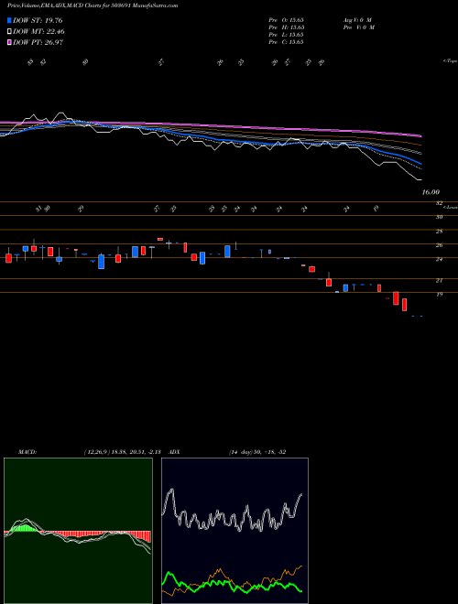Screen dimensions: 458x604
Task: Select the 'DOW PT: 26.97' legend label
Action: click(38, 42)
